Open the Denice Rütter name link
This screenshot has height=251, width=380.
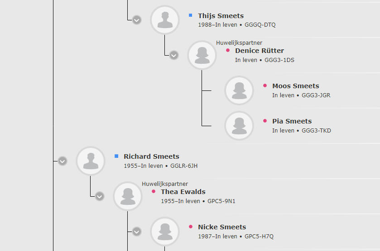coord(260,51)
